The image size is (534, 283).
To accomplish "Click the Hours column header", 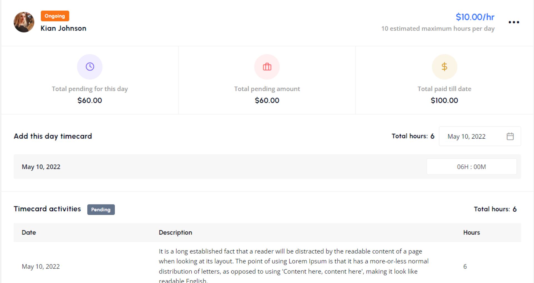I will click(471, 232).
